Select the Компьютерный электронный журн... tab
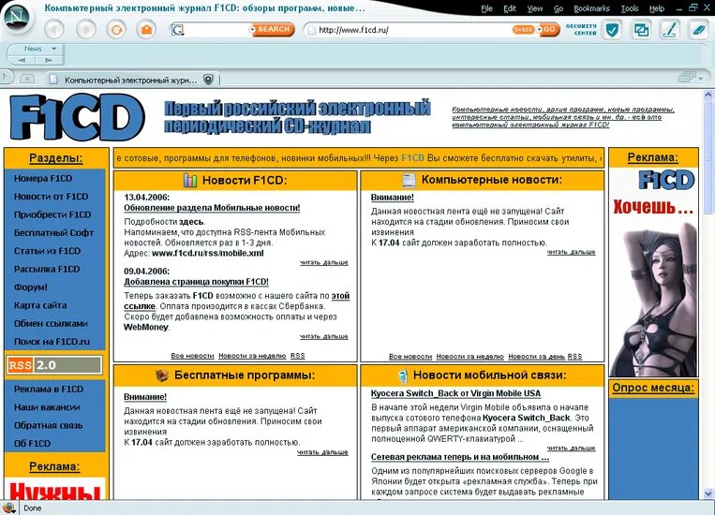715x515 pixels. (130, 81)
